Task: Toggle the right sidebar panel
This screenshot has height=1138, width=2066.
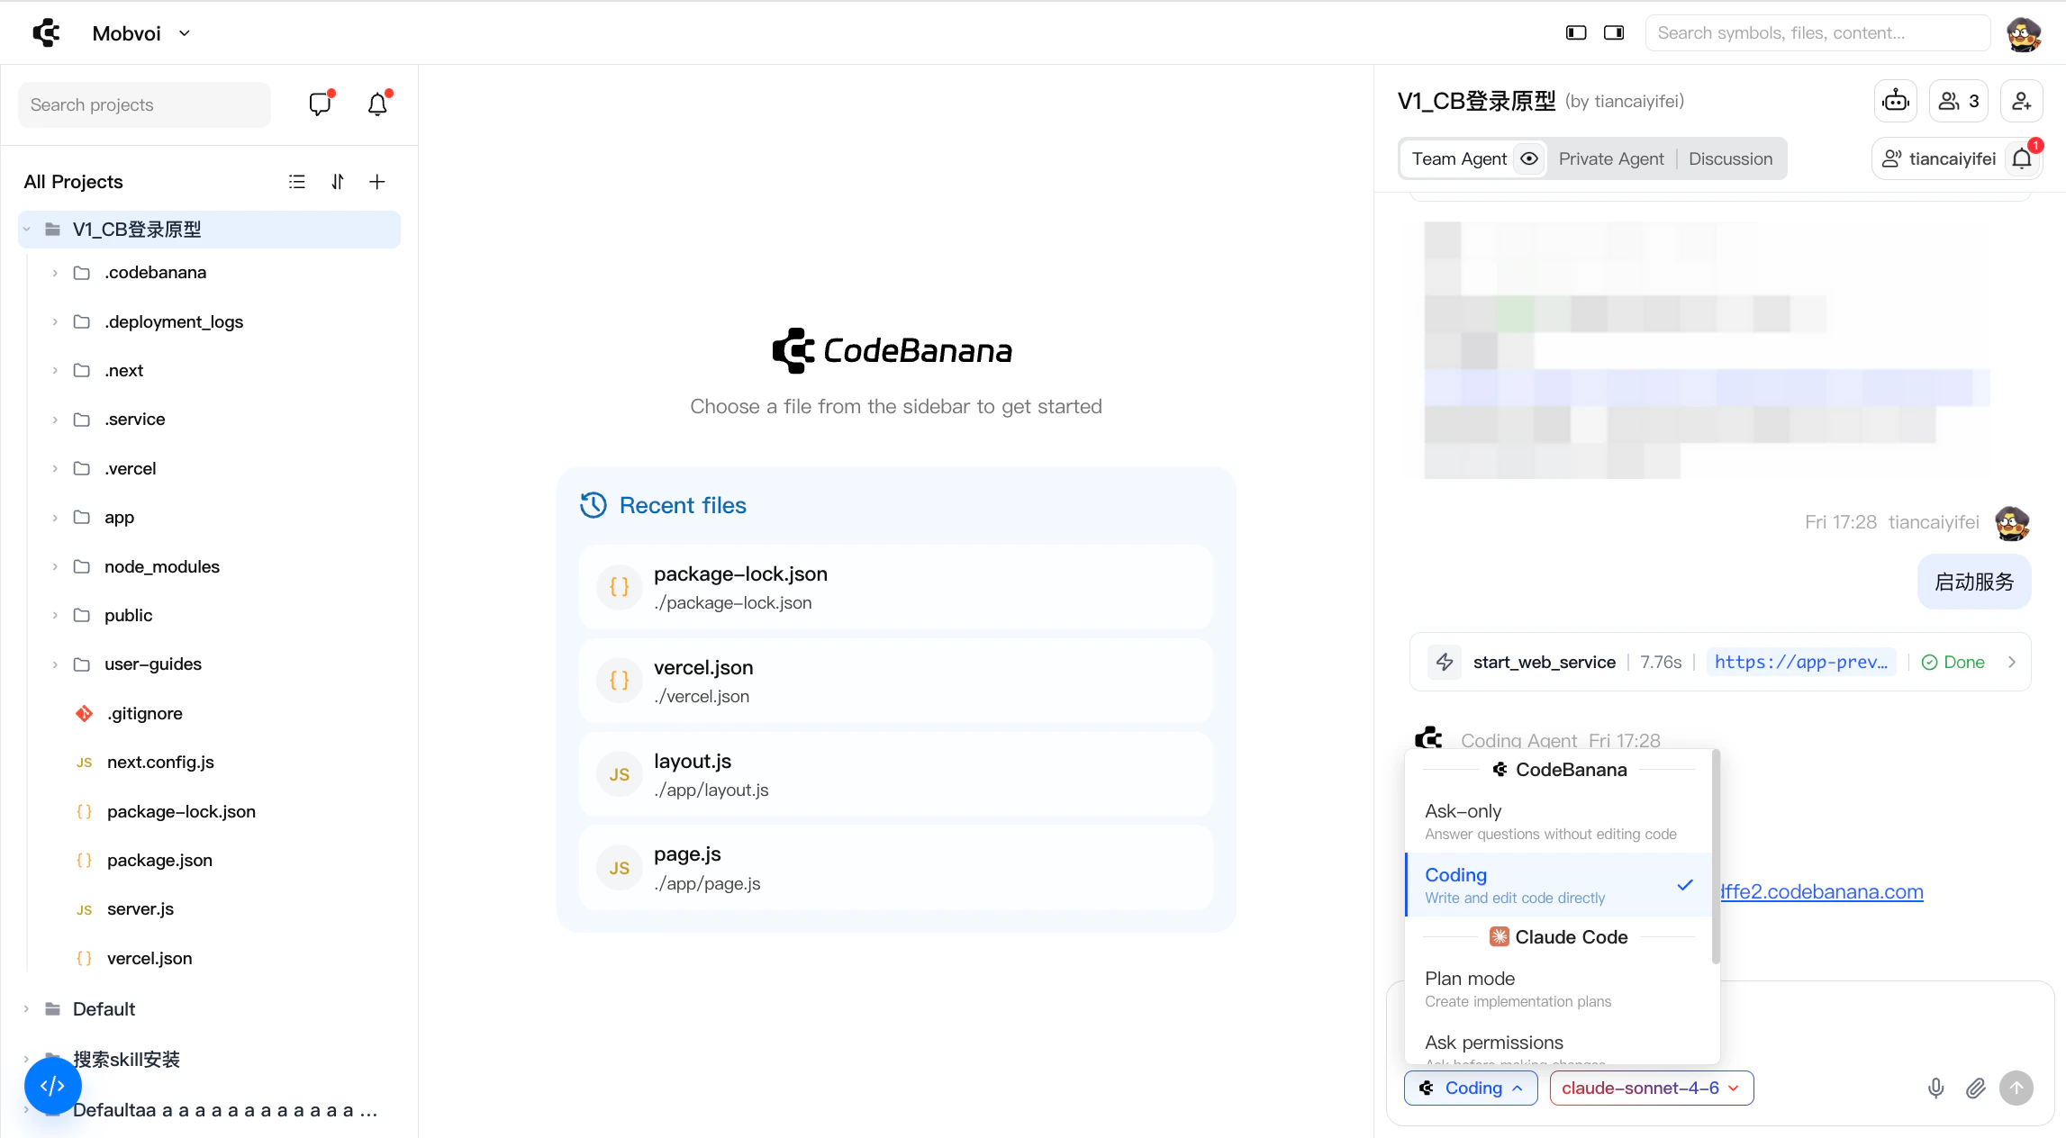Action: [1614, 33]
